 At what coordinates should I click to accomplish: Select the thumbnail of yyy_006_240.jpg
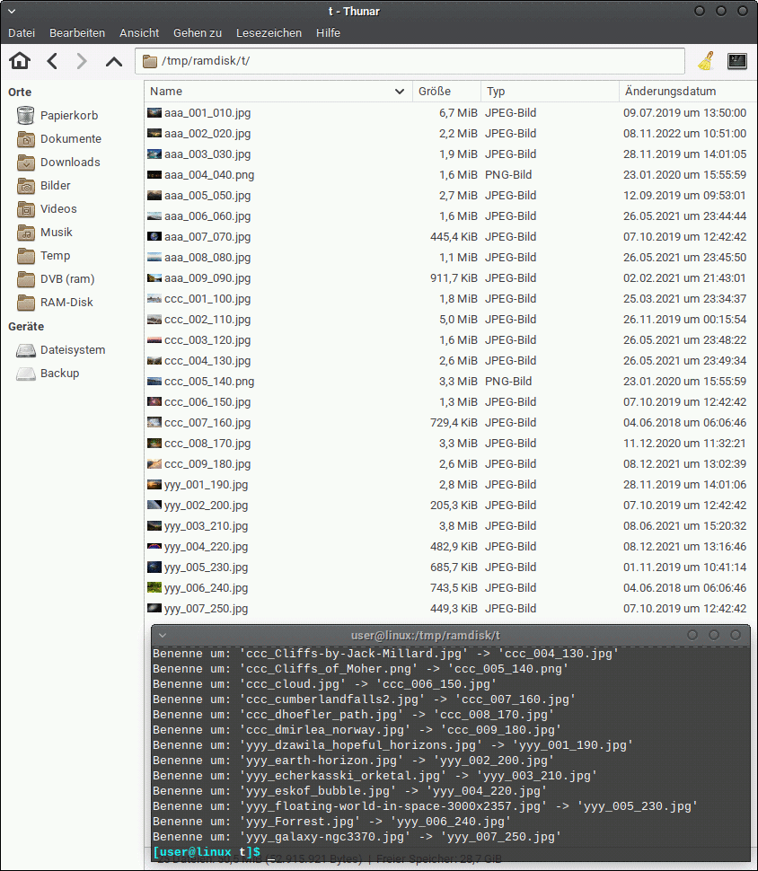click(154, 588)
